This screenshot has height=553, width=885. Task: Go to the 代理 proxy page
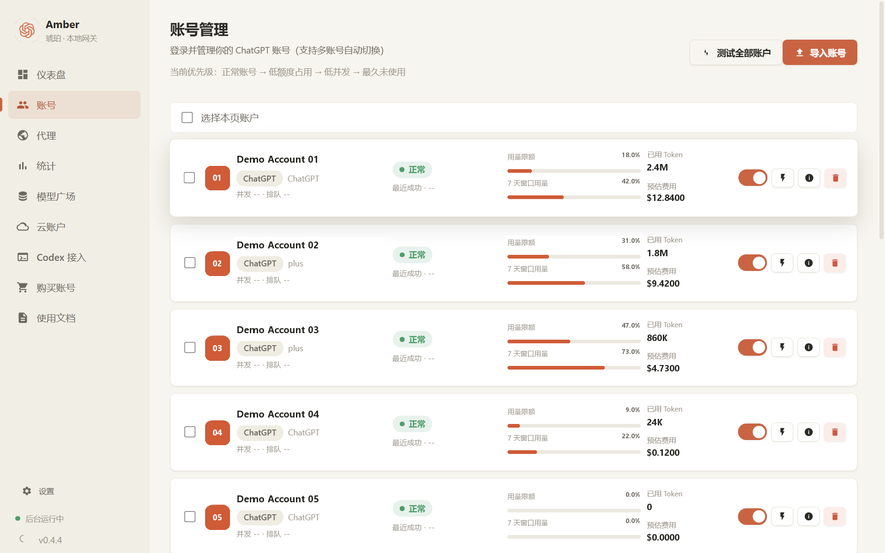pyautogui.click(x=74, y=135)
